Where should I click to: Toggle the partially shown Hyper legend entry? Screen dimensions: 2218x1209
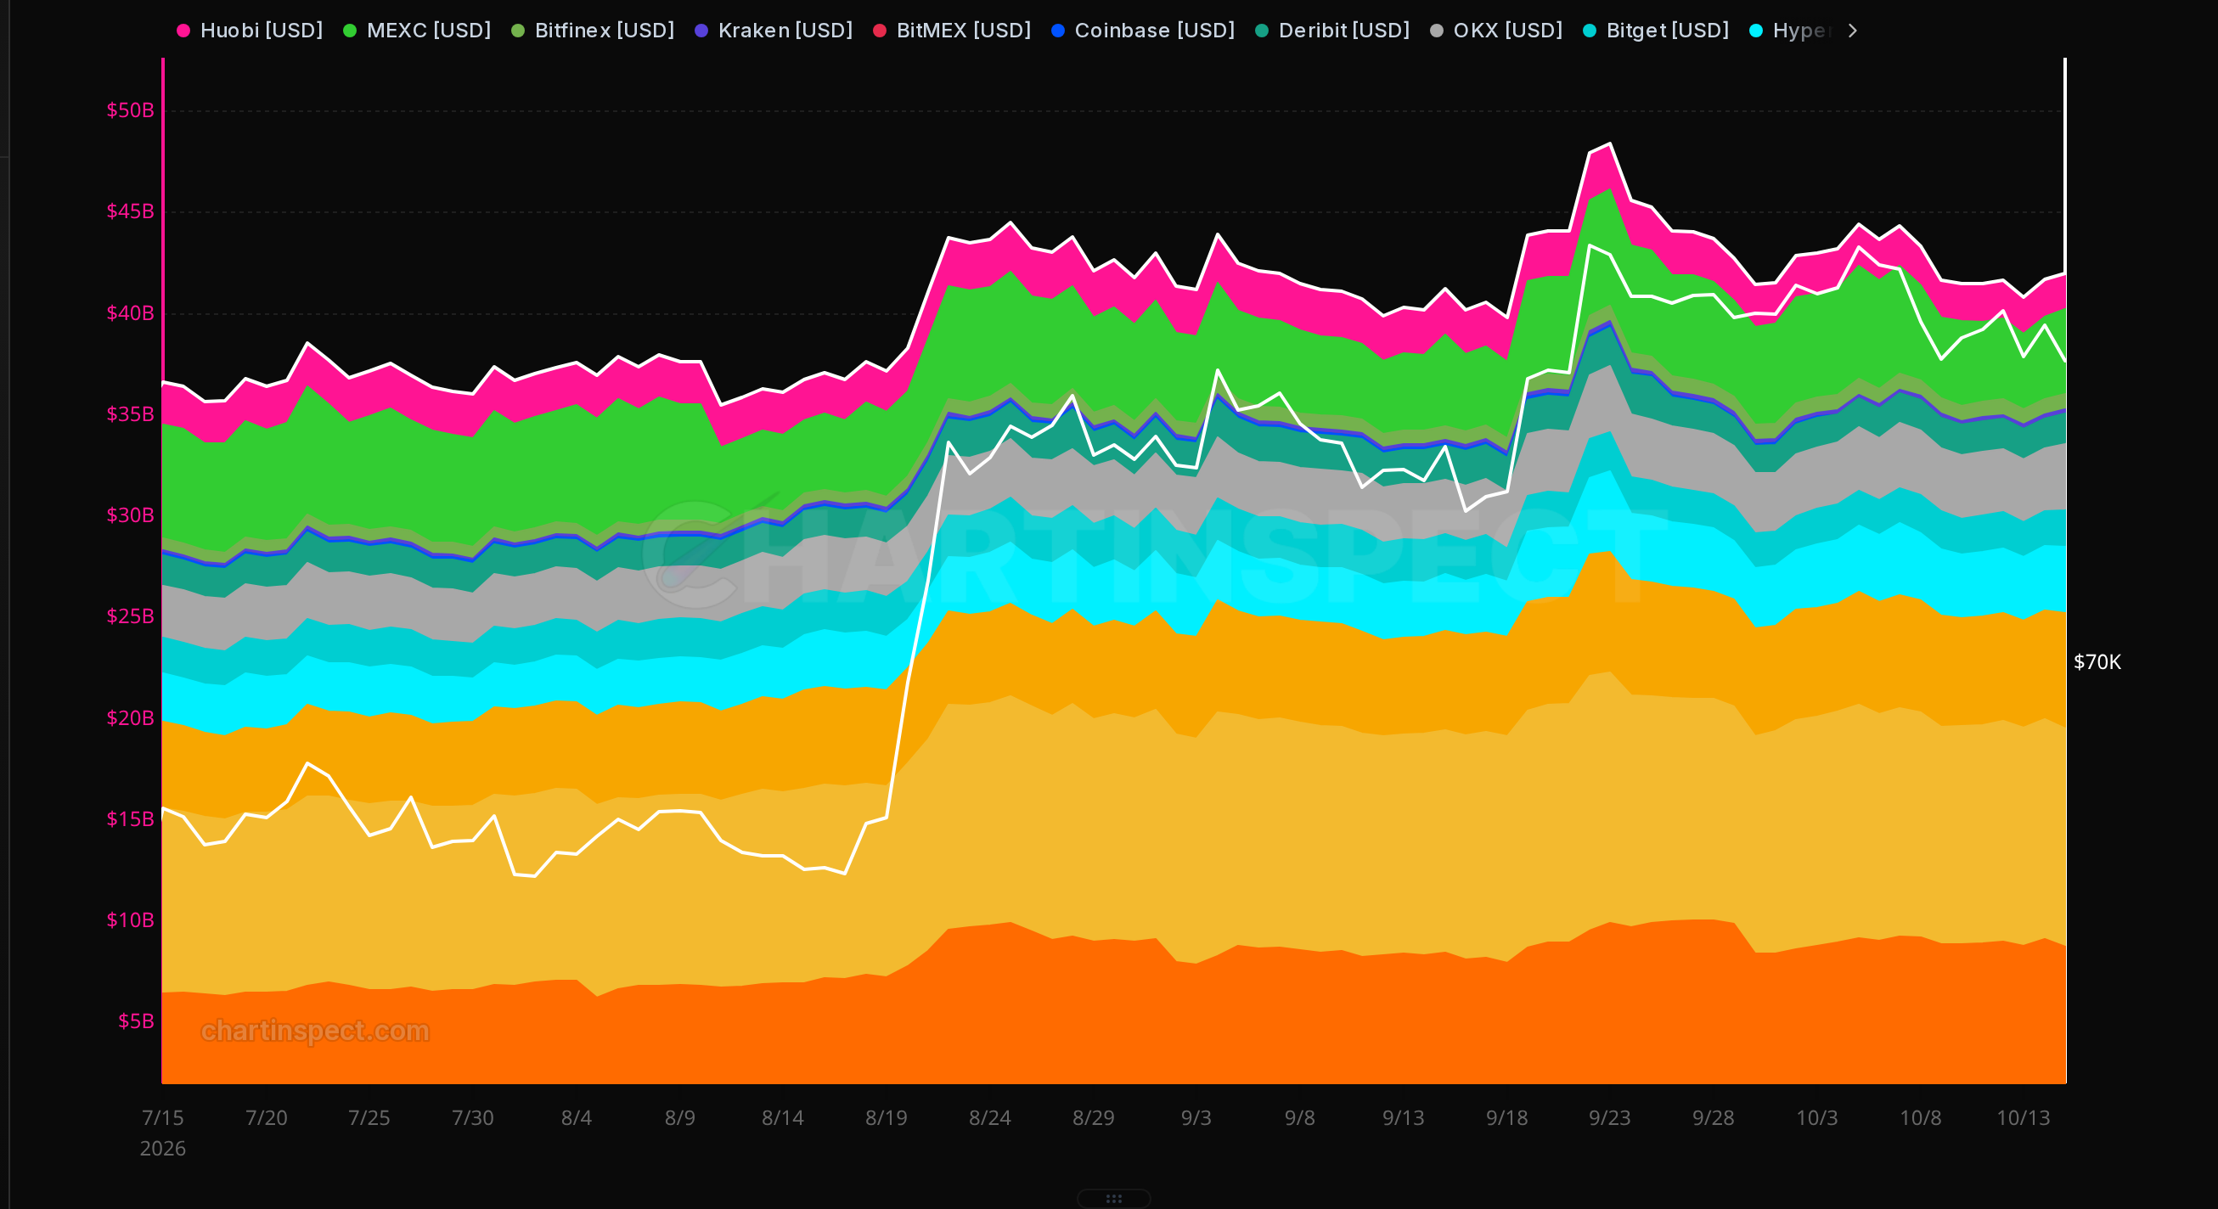1791,30
